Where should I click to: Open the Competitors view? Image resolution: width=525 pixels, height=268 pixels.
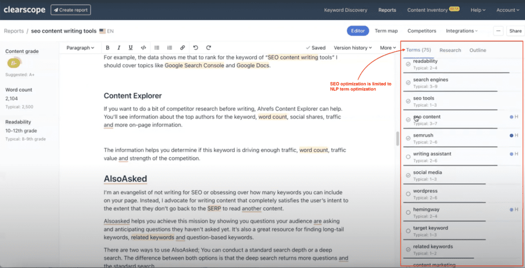[x=422, y=31]
